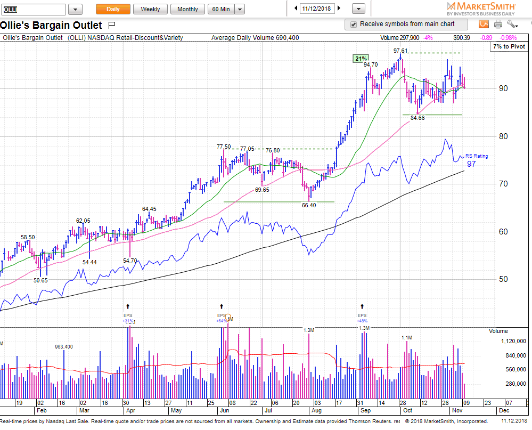Click the 64.45 price label
The width and height of the screenshot is (532, 430).
point(149,209)
